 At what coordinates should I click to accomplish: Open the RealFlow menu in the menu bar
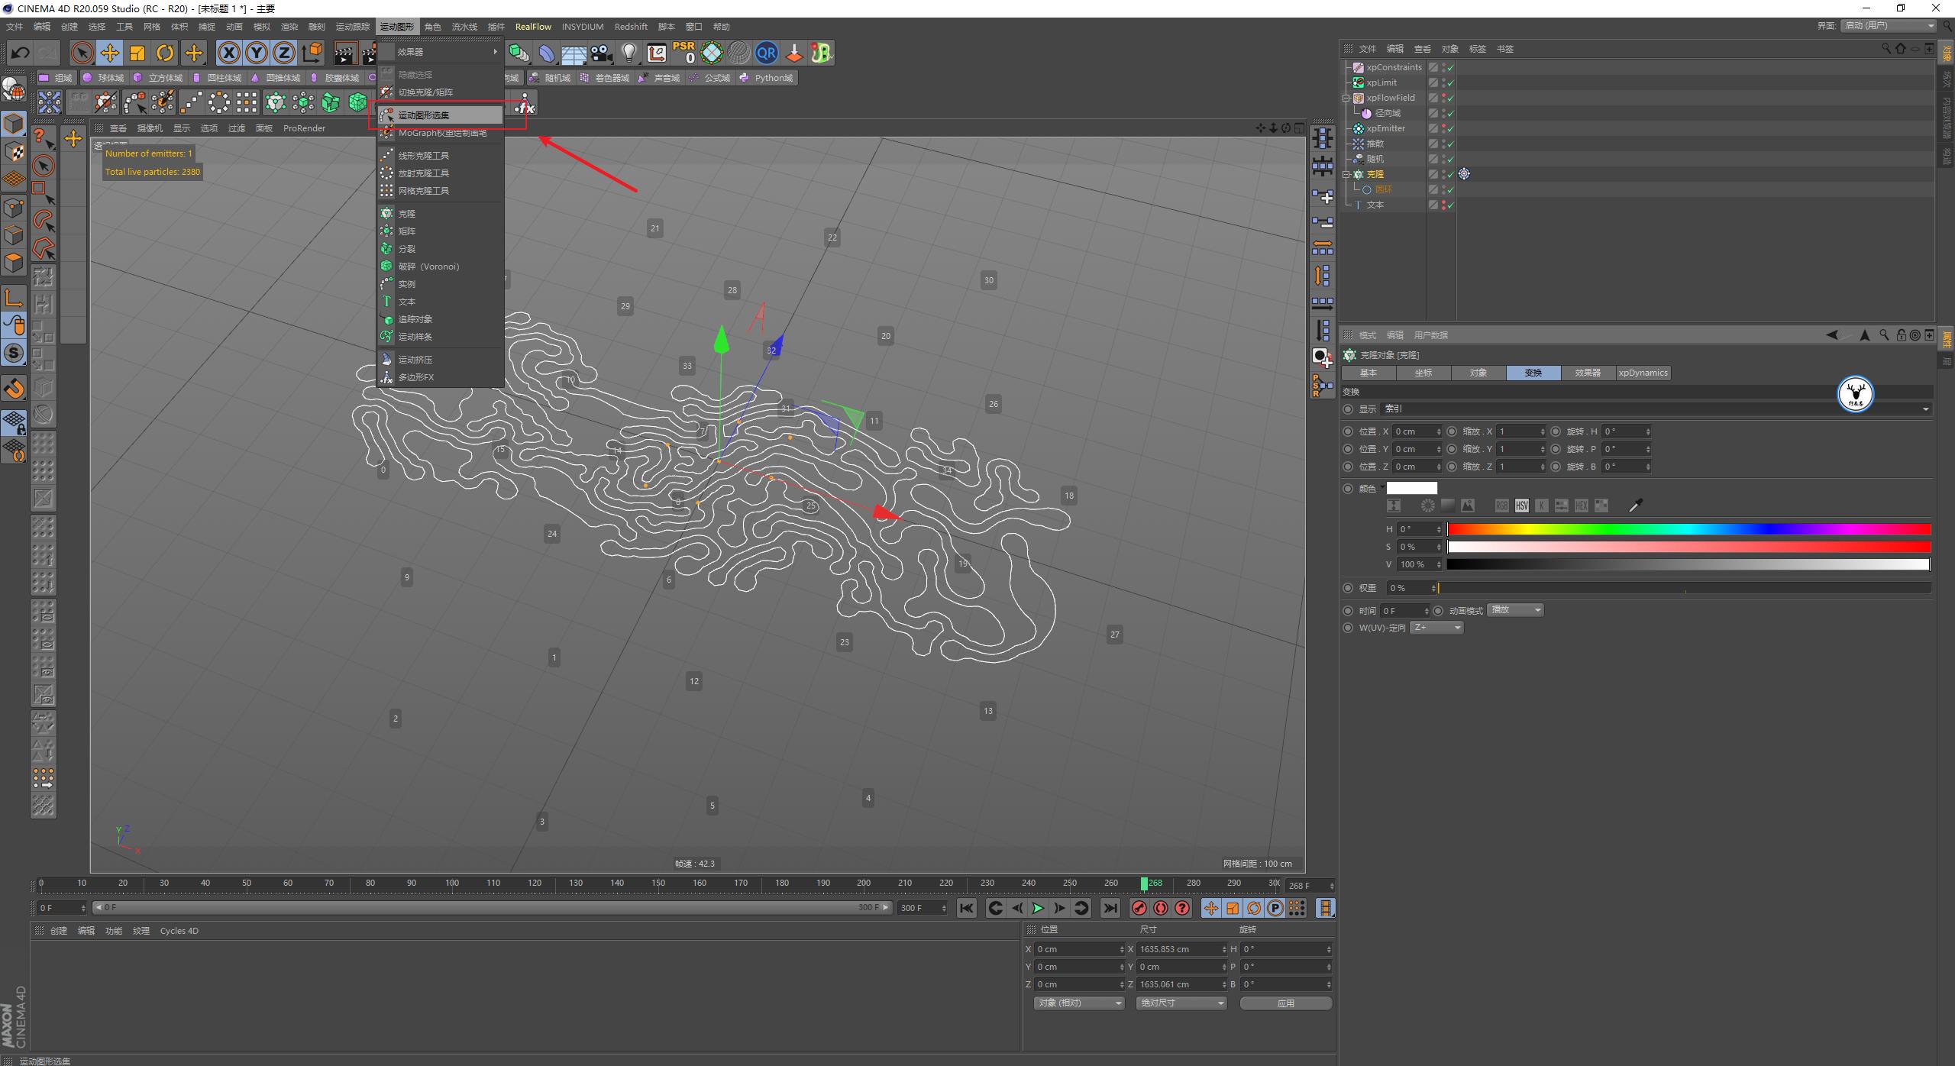[534, 27]
